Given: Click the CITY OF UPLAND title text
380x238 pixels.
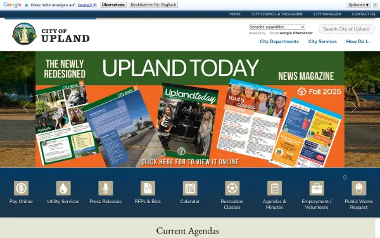Looking at the screenshot, I should 65,36.
